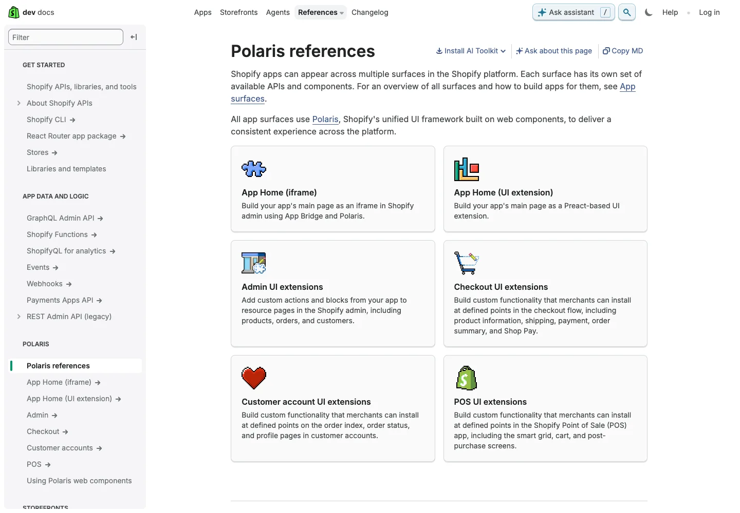Go to Storefronts in top navigation
Screen dimensions: 740x513
[x=239, y=12]
